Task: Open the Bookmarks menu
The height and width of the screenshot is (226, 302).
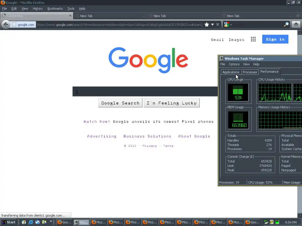Action: 55,9
